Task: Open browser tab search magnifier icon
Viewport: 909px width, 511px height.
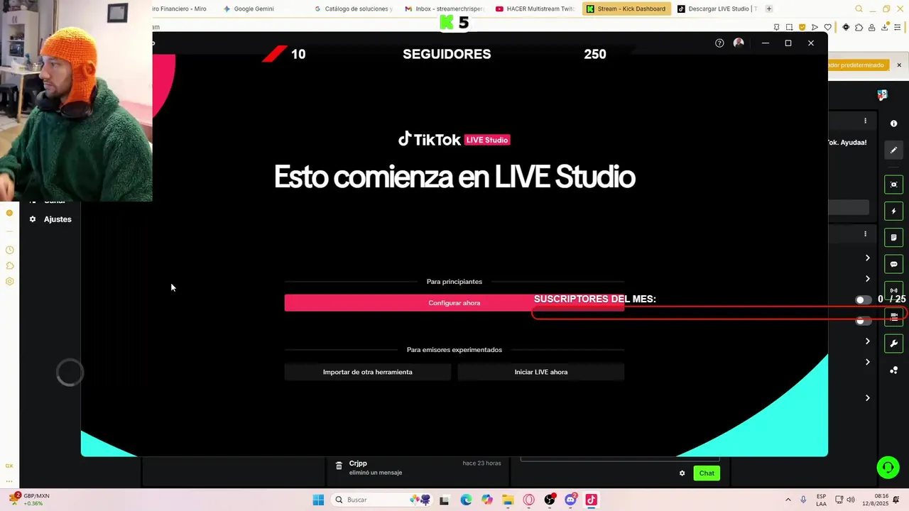Action: pyautogui.click(x=859, y=9)
